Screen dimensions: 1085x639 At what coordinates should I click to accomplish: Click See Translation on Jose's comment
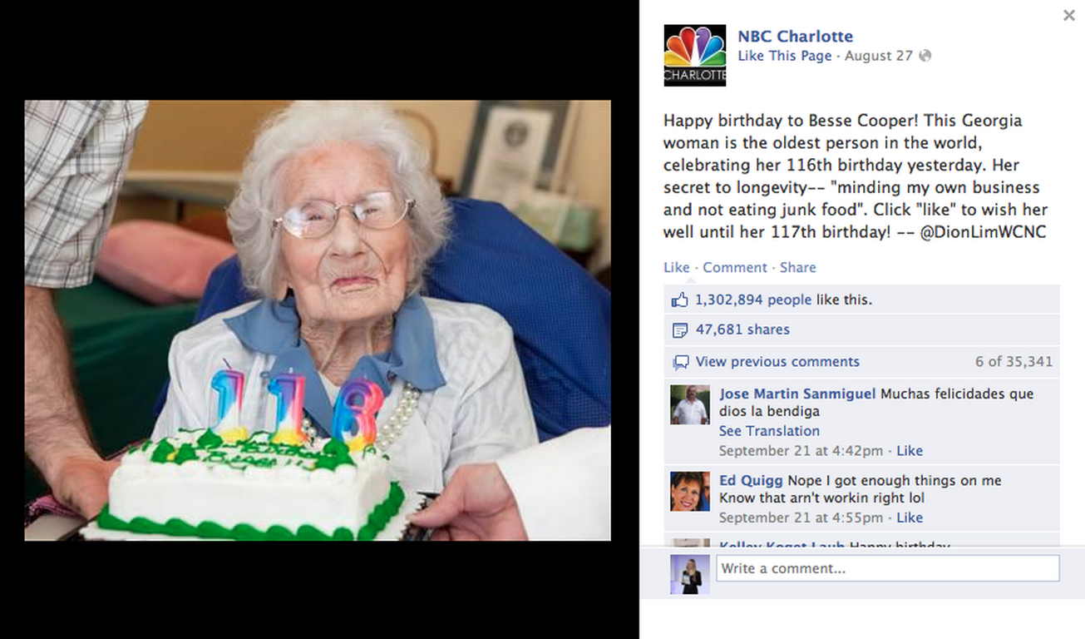pos(769,431)
